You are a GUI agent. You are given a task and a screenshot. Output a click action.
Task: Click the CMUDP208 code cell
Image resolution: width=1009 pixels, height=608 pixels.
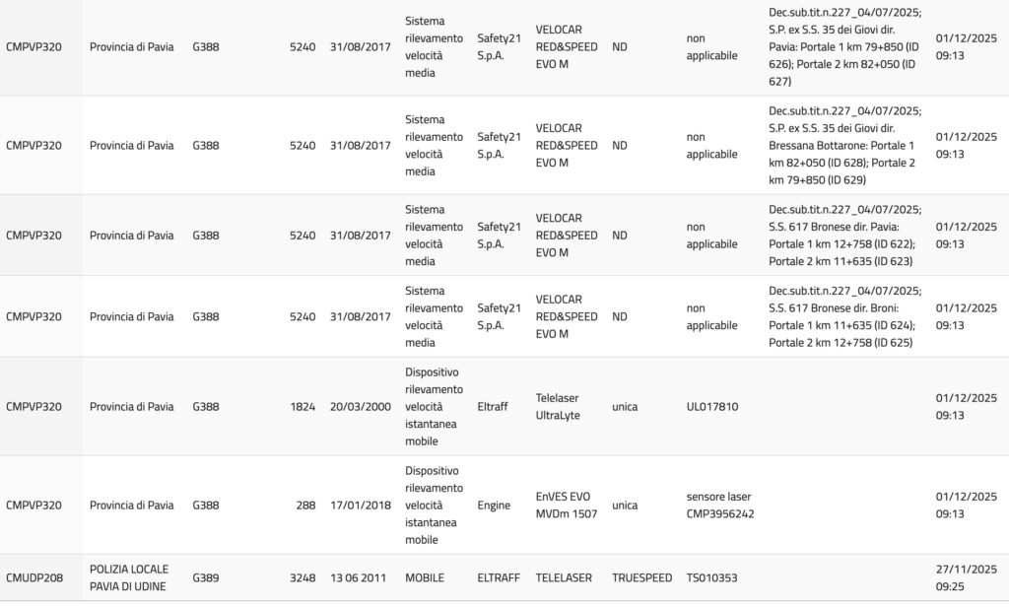click(34, 577)
